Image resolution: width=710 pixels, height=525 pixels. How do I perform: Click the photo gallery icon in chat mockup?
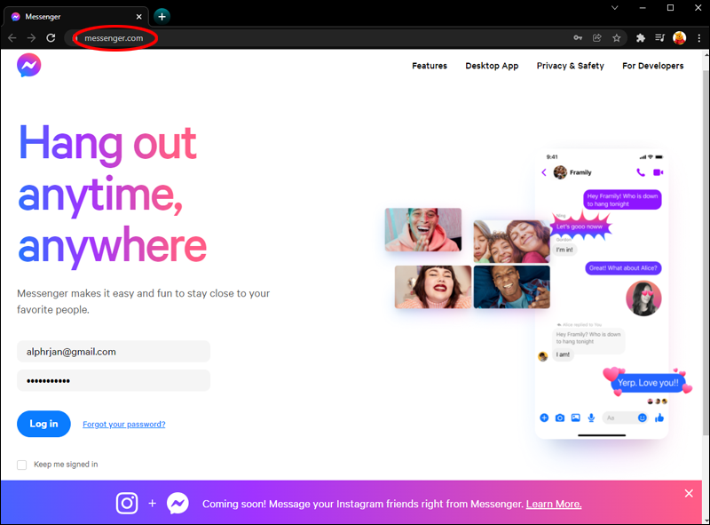pos(575,418)
